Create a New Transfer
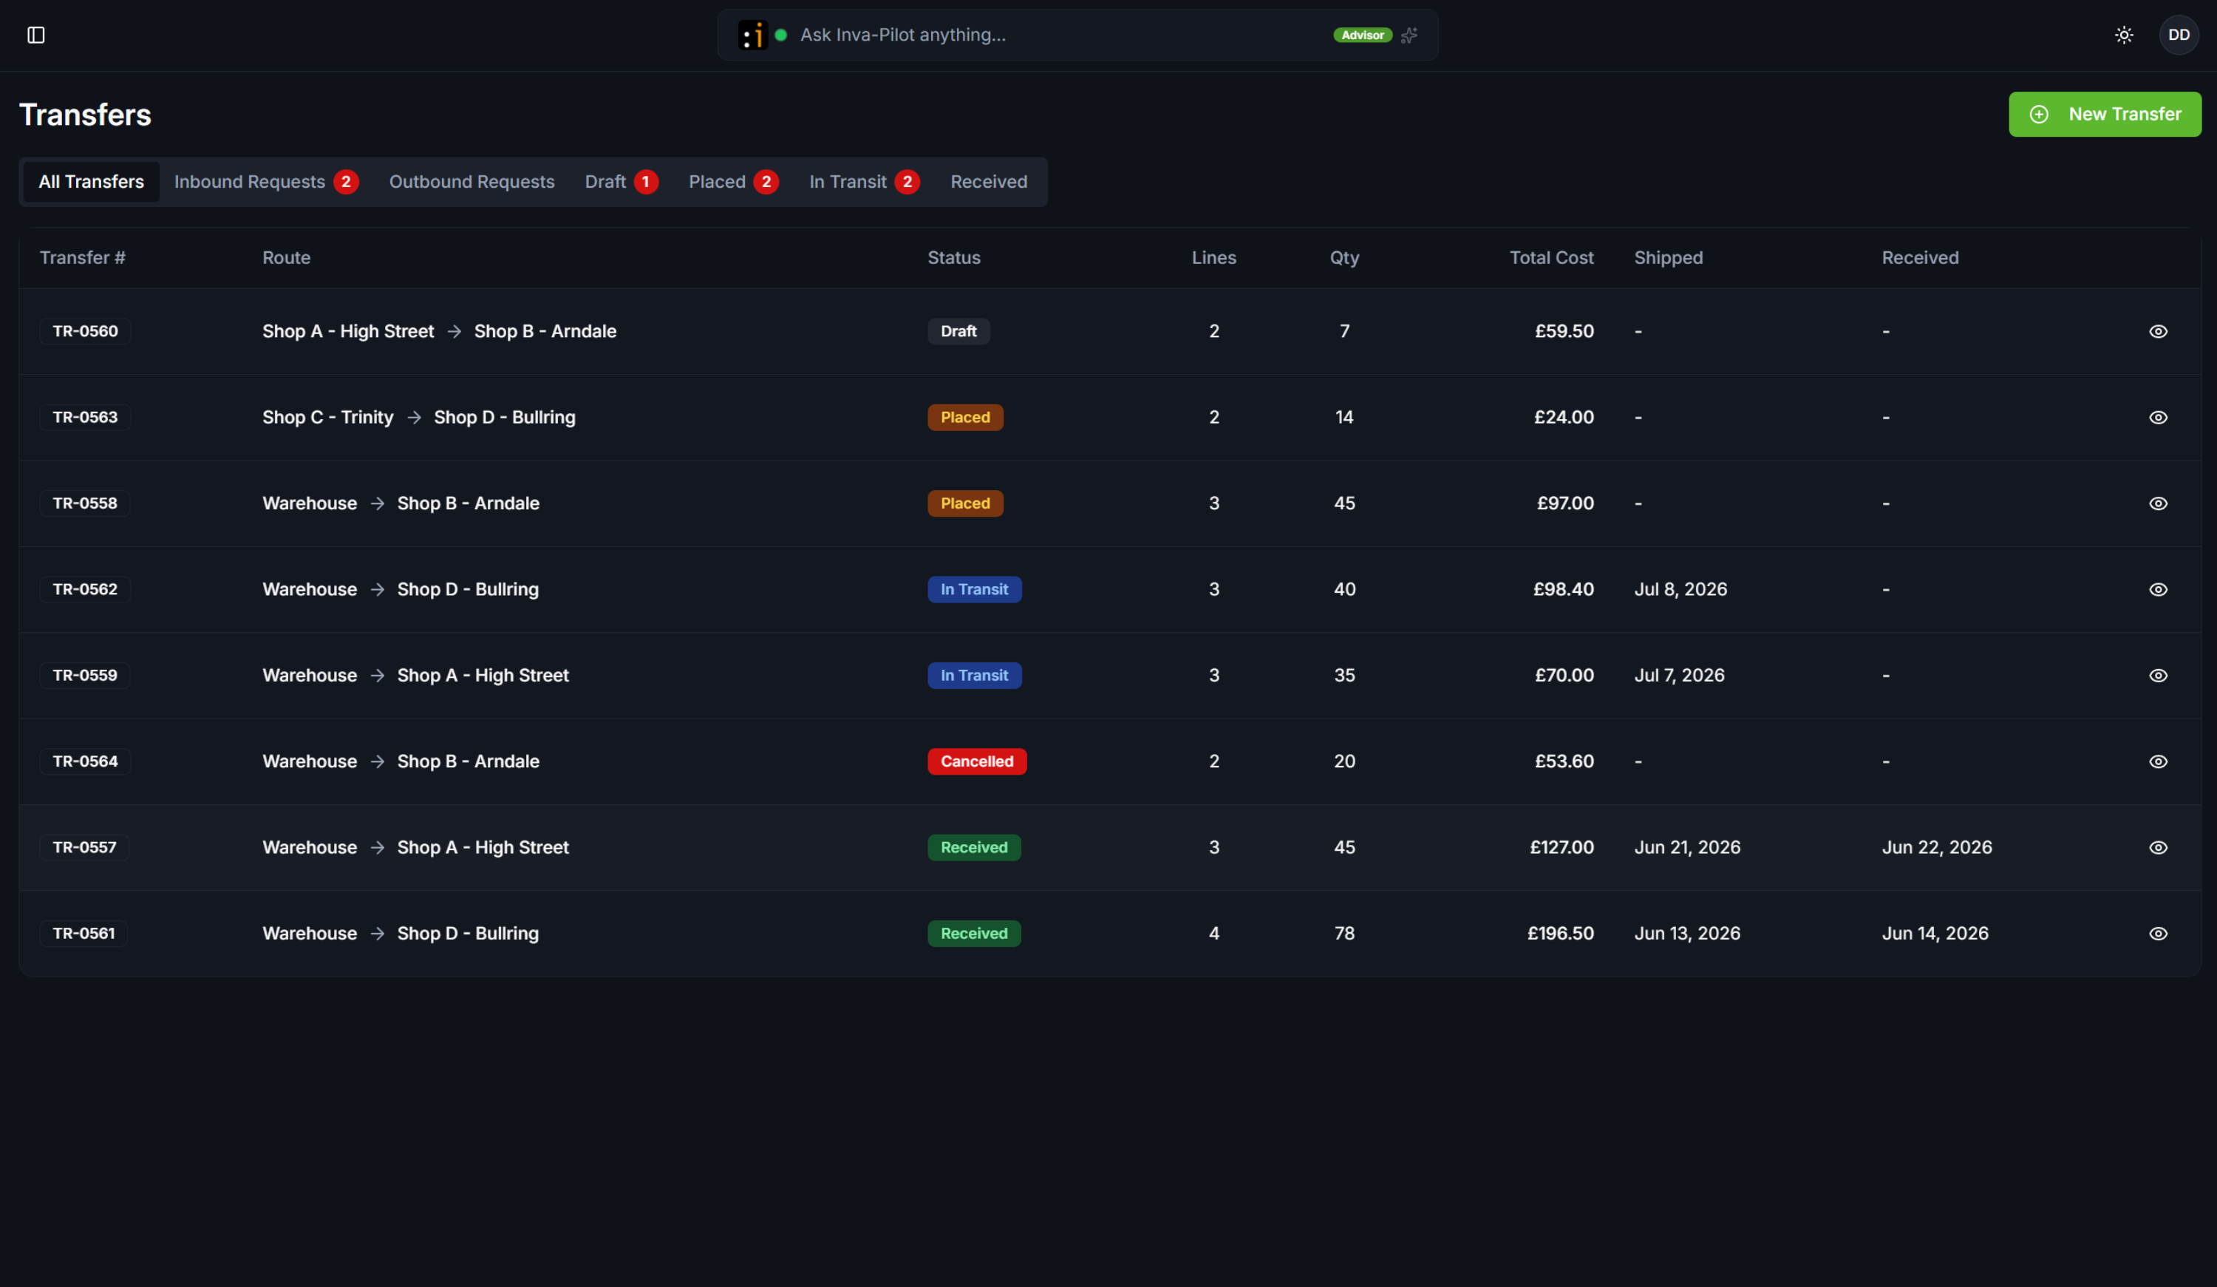The image size is (2217, 1287). click(x=2105, y=115)
